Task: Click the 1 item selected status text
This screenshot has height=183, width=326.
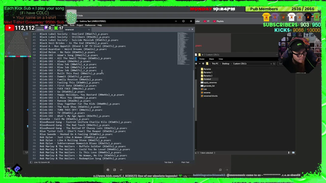Action: point(206,153)
